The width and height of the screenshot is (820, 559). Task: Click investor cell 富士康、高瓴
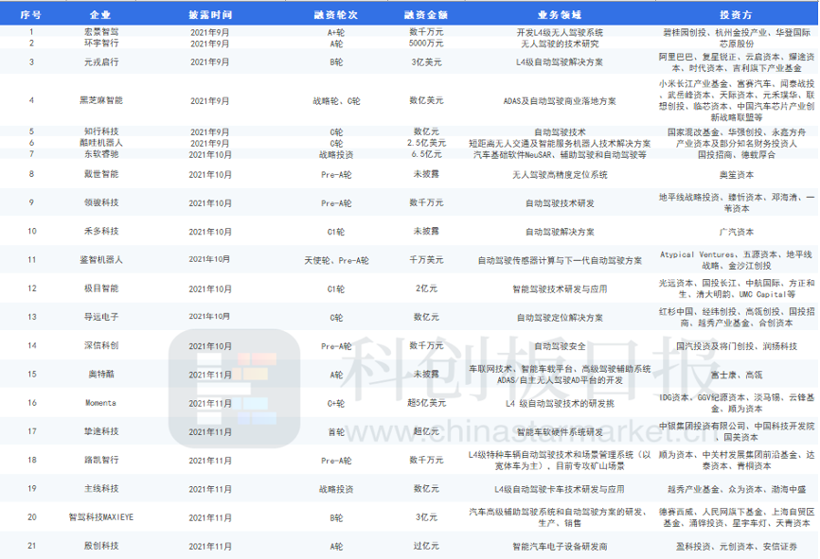click(737, 375)
